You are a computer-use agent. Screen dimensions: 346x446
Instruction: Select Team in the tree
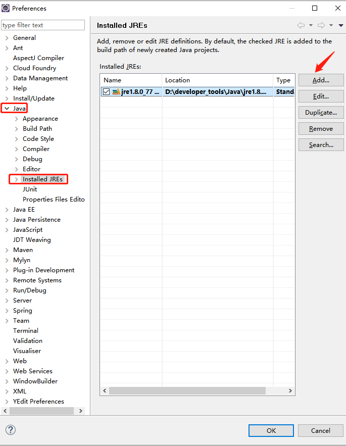click(21, 321)
